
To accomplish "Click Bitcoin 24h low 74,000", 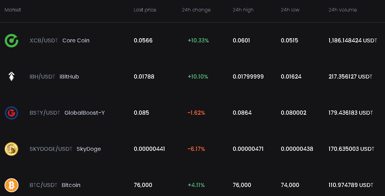I will [x=290, y=185].
